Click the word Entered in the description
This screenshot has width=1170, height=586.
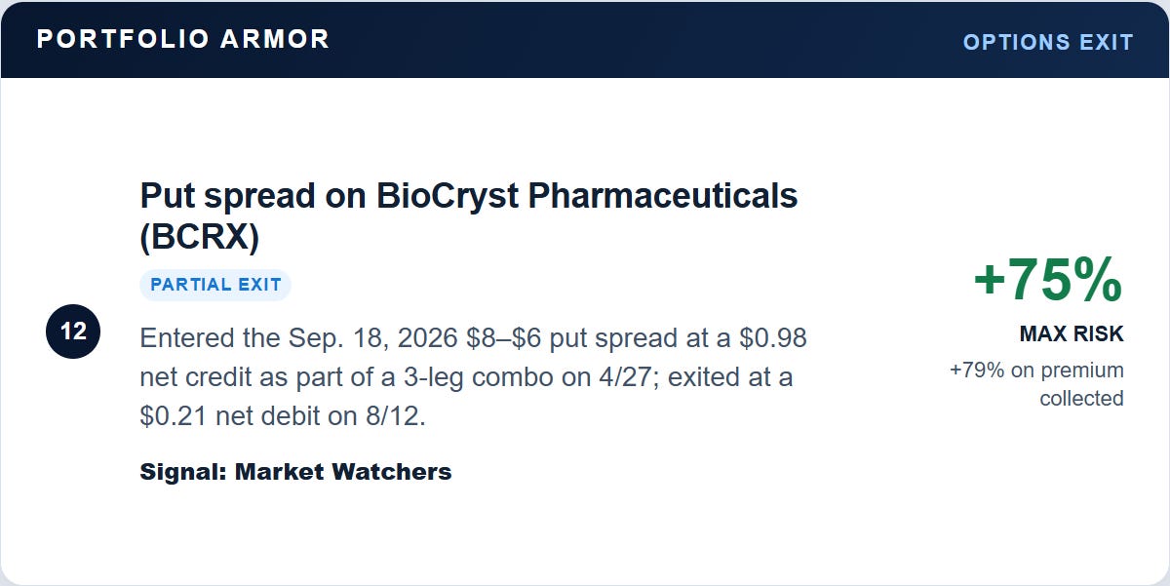point(188,339)
